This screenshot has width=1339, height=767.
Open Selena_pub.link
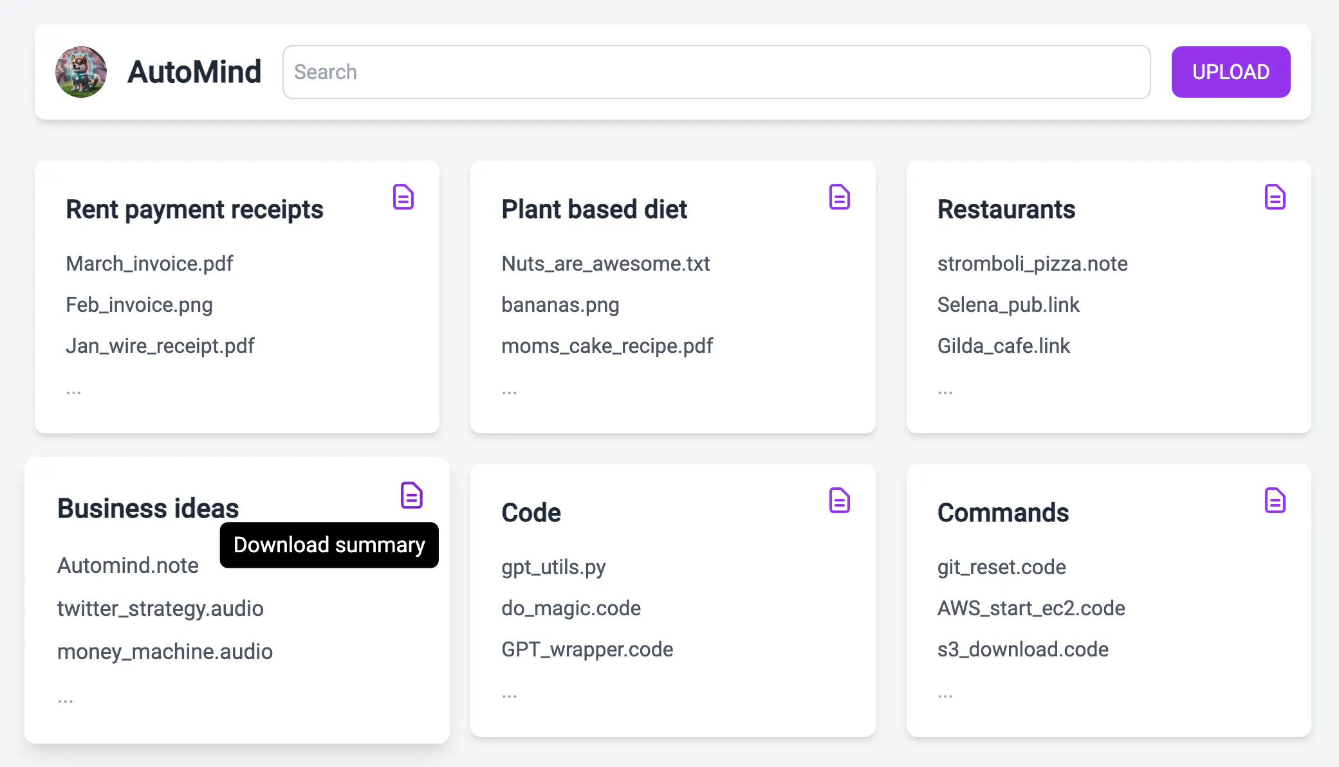(x=1008, y=305)
